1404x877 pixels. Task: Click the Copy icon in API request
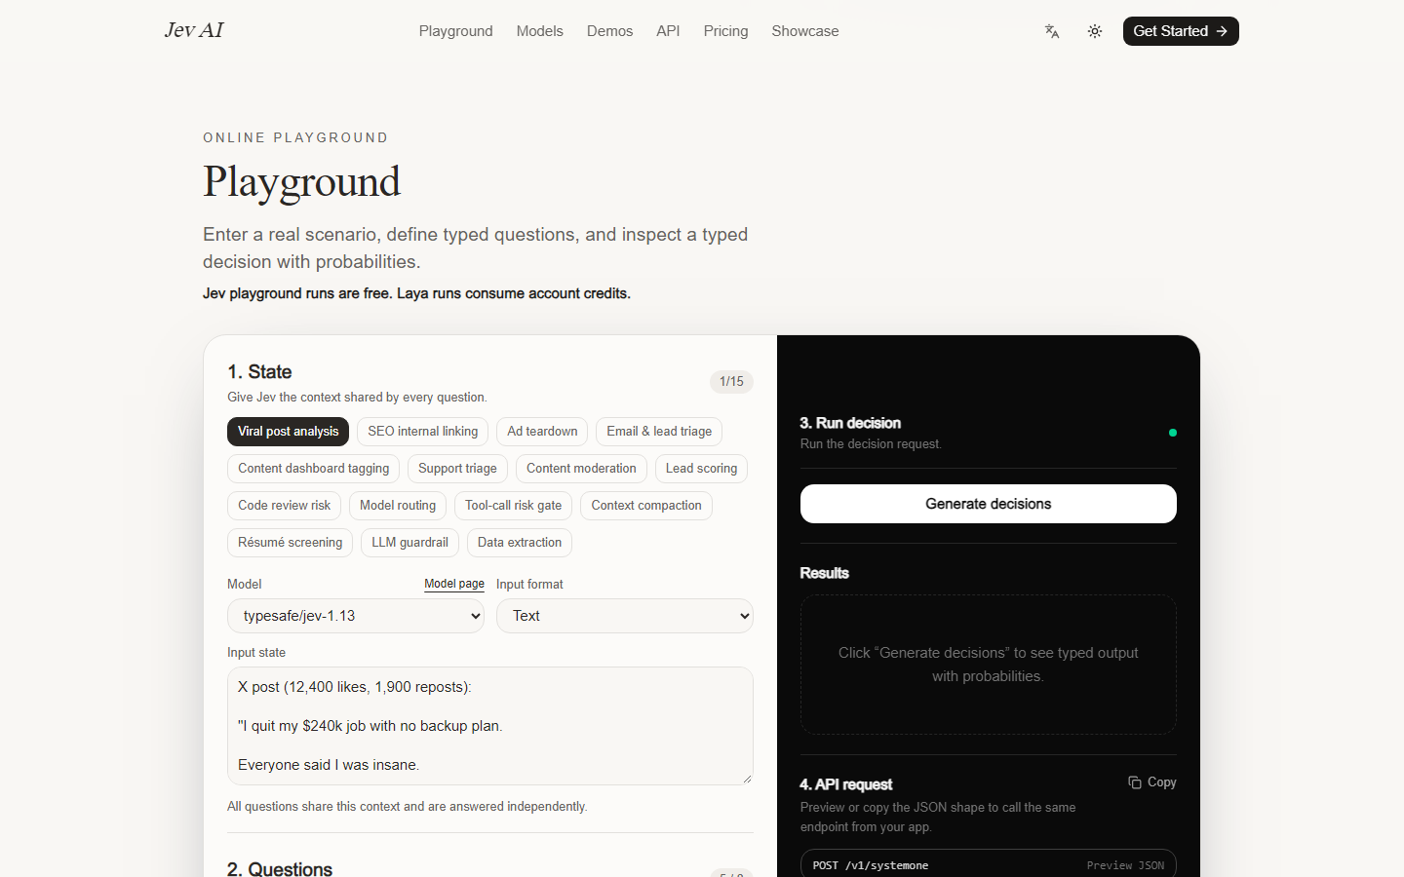[1135, 782]
